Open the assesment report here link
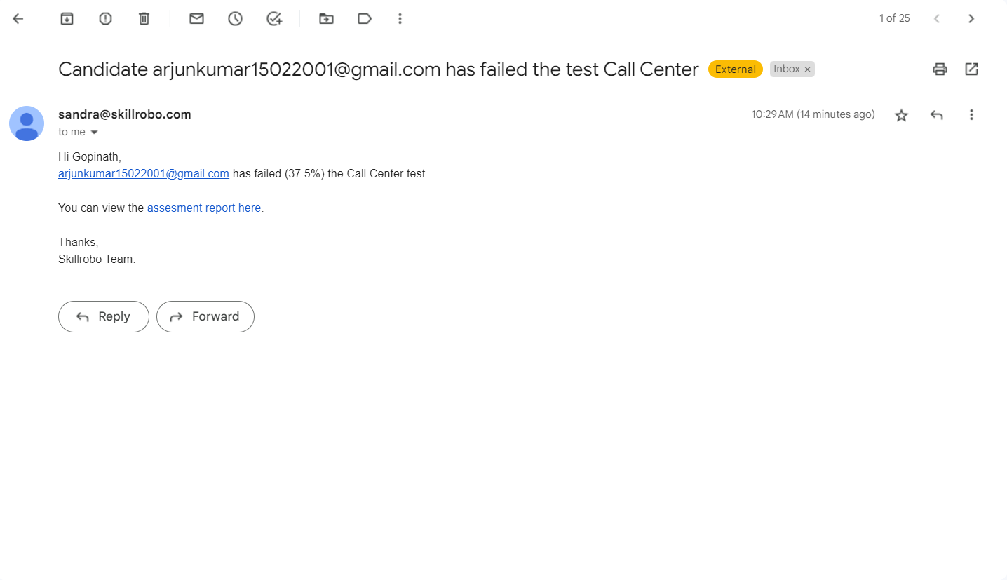 click(204, 208)
